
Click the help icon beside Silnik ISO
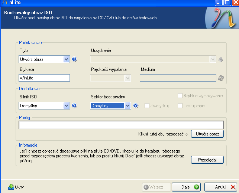point(74,105)
